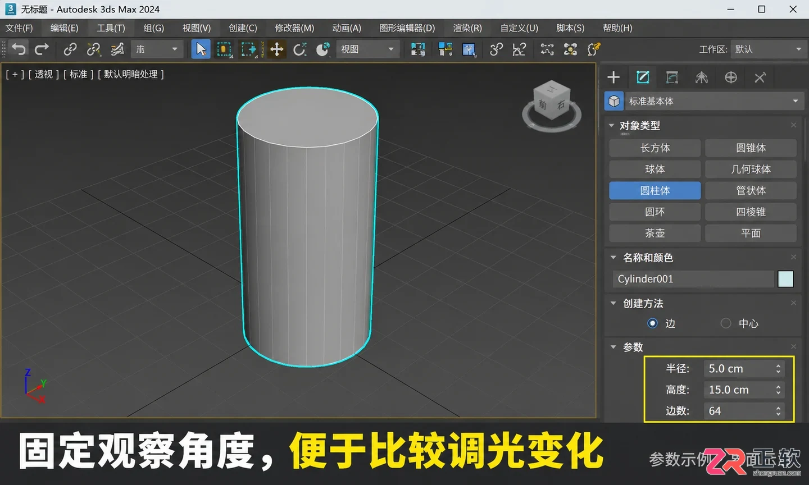Select the 中心 creation method radio
The height and width of the screenshot is (485, 809).
point(726,323)
